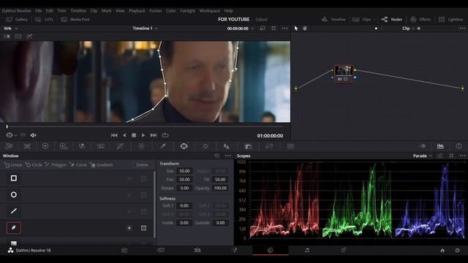Open the Qualifier eyedropper palette
Image resolution: width=468 pixels, height=263 pixels.
(162, 146)
